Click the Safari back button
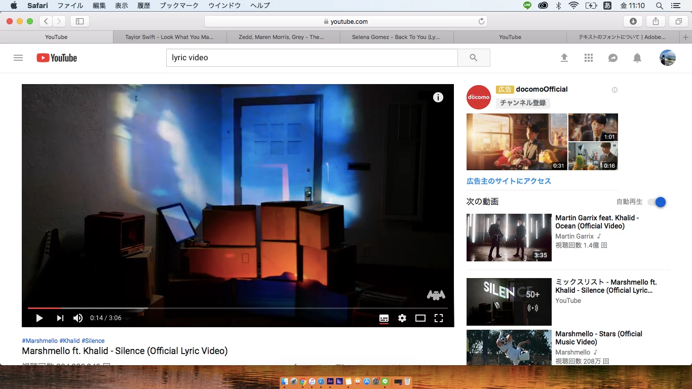 tap(46, 21)
